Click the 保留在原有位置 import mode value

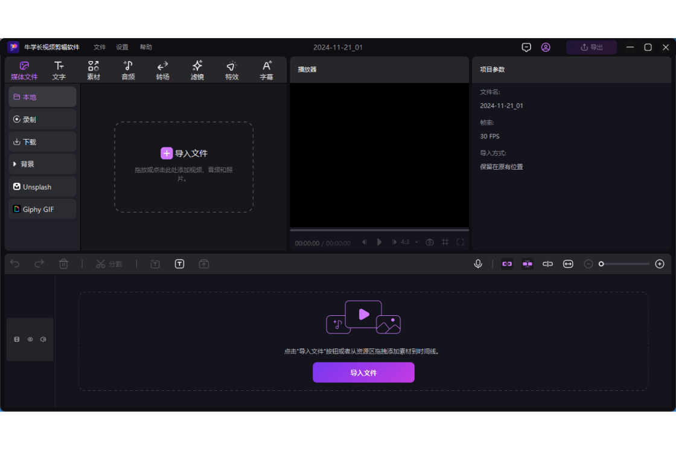click(502, 167)
